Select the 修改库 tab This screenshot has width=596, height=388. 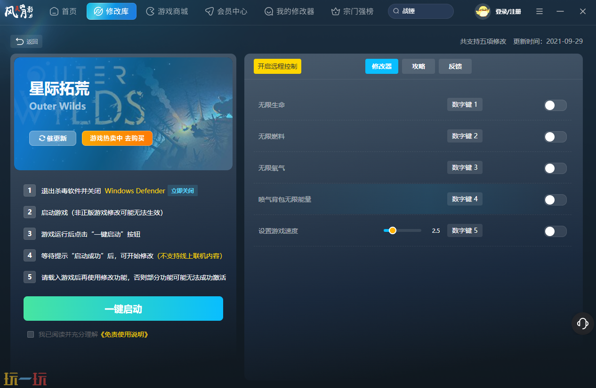click(x=112, y=11)
